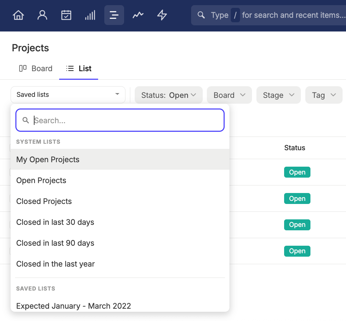Click the Status column header

pyautogui.click(x=295, y=148)
